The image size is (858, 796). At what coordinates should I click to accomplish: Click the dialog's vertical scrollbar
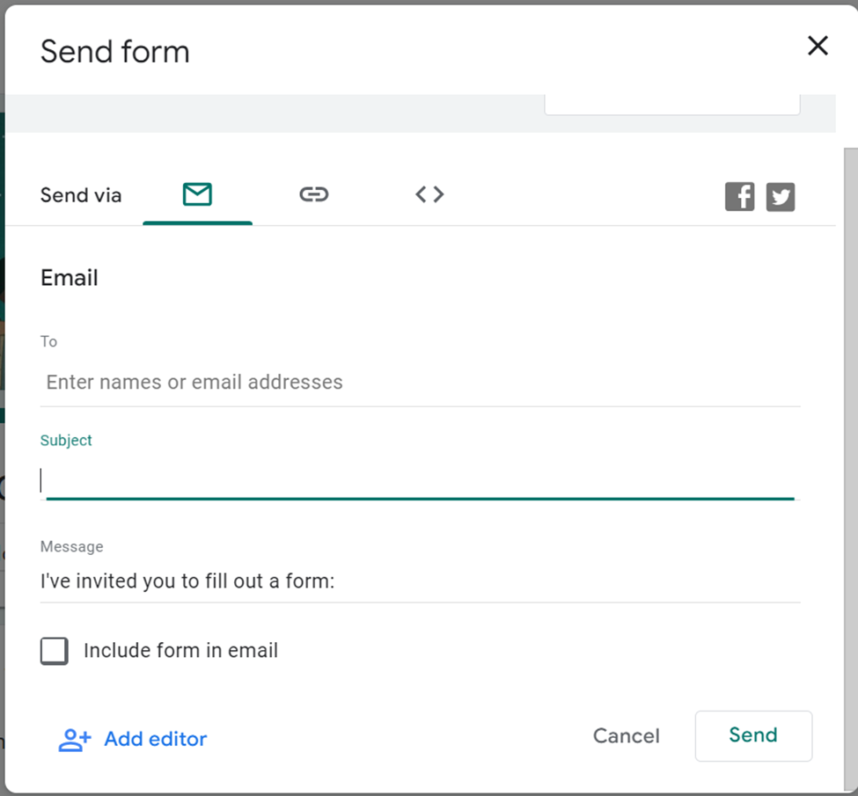point(849,440)
